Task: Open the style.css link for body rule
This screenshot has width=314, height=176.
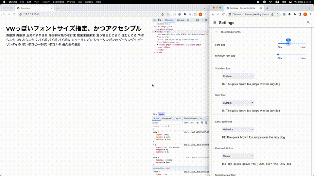Action: point(196,132)
